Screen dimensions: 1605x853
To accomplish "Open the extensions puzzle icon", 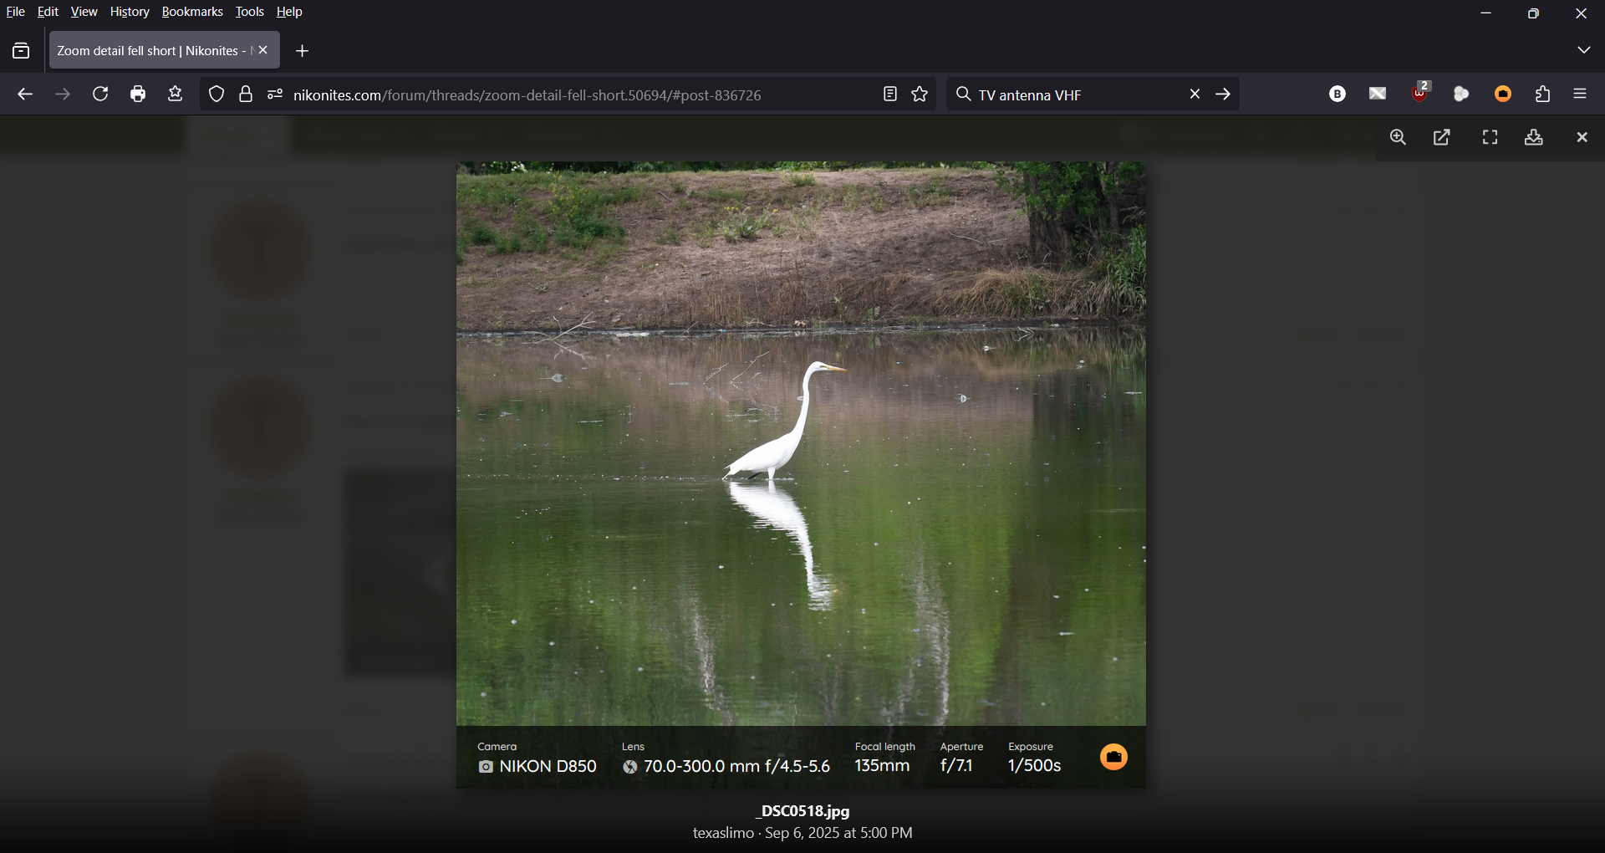I will (1542, 94).
